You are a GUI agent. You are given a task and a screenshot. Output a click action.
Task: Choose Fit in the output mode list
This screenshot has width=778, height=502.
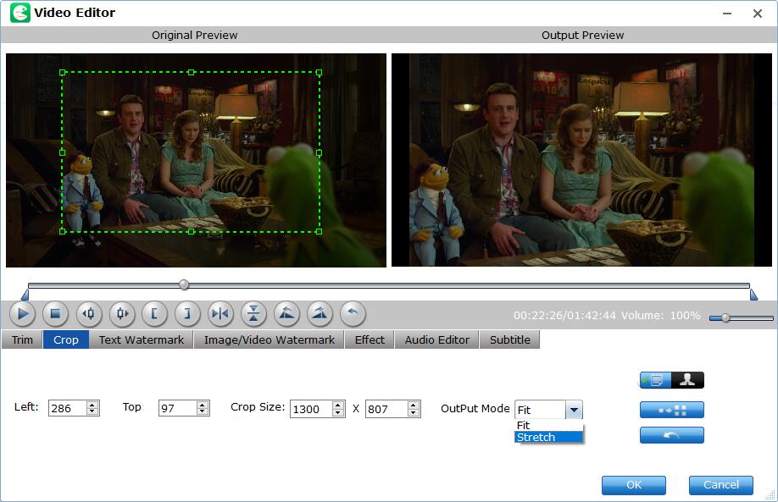[548, 425]
